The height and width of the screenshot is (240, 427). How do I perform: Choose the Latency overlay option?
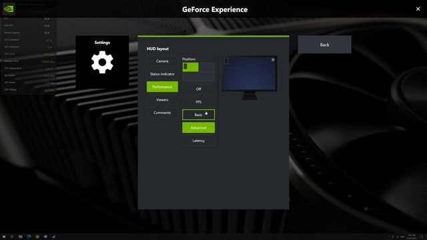pyautogui.click(x=198, y=141)
